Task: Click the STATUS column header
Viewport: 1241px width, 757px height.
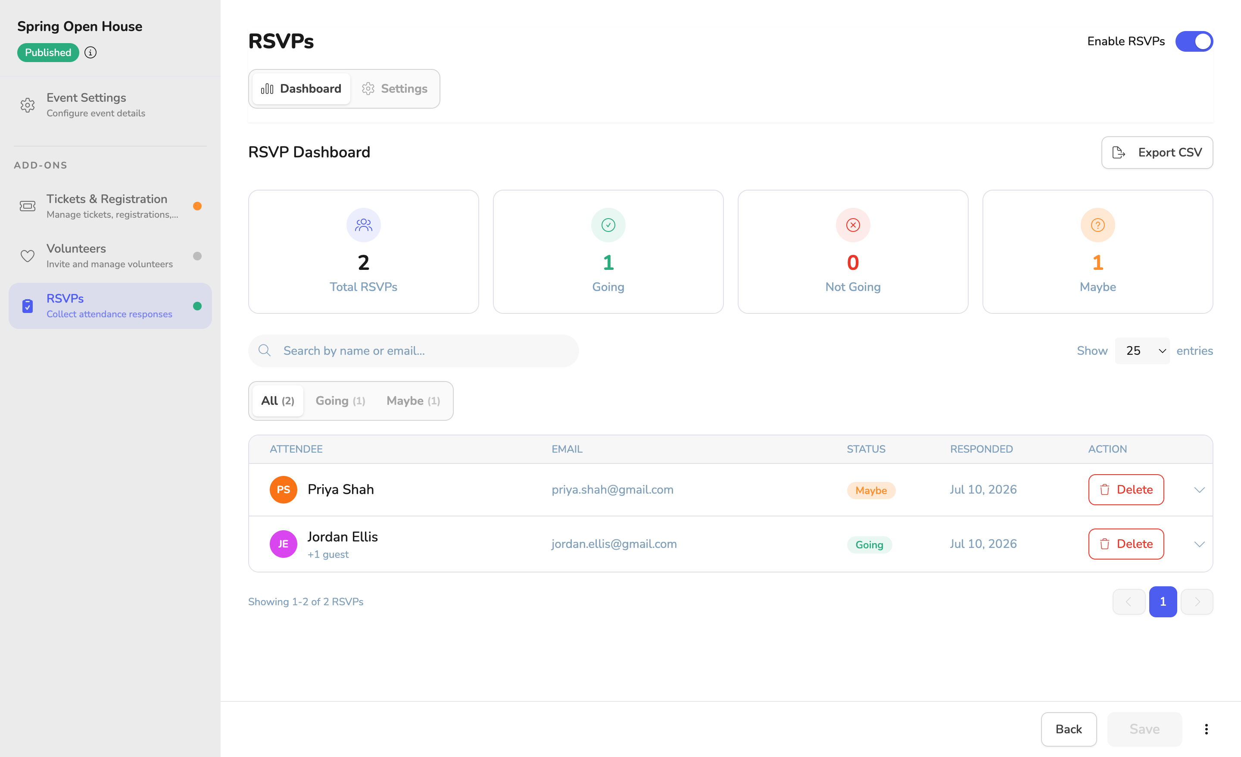Action: coord(866,449)
